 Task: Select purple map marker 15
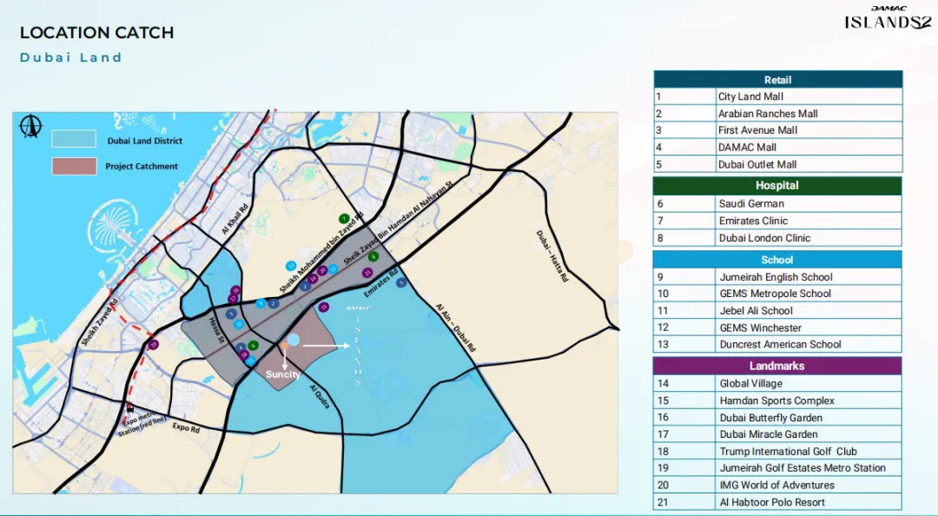[324, 308]
